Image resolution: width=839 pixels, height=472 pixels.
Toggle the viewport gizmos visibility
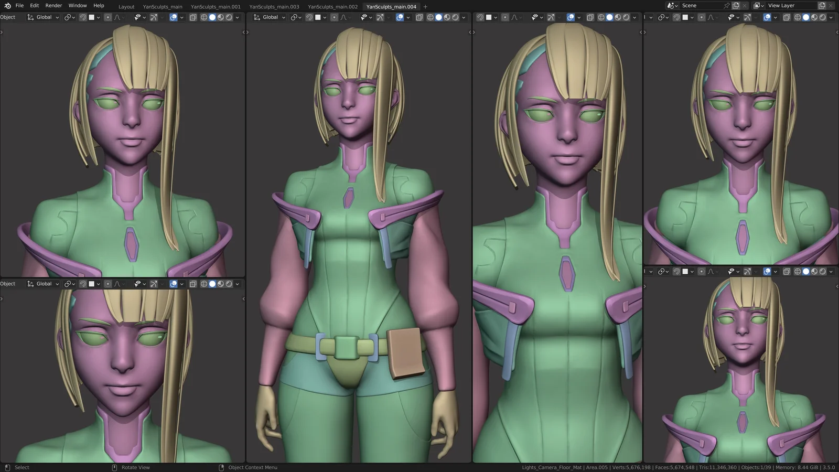click(x=154, y=17)
